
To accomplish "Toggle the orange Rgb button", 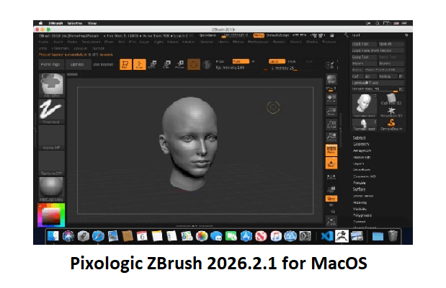I will point(241,61).
